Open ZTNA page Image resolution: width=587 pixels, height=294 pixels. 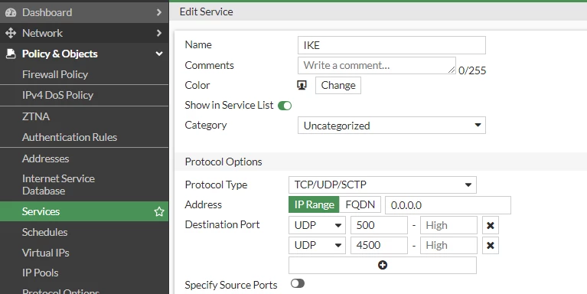pyautogui.click(x=36, y=116)
